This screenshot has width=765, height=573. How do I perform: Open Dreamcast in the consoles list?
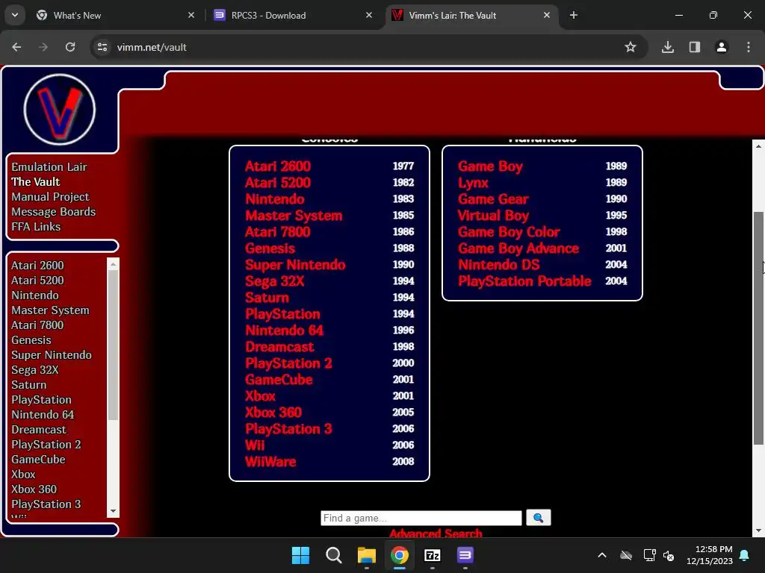(279, 346)
